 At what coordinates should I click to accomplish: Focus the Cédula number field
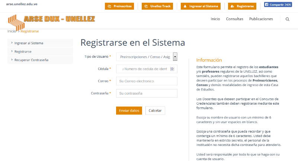point(144,69)
